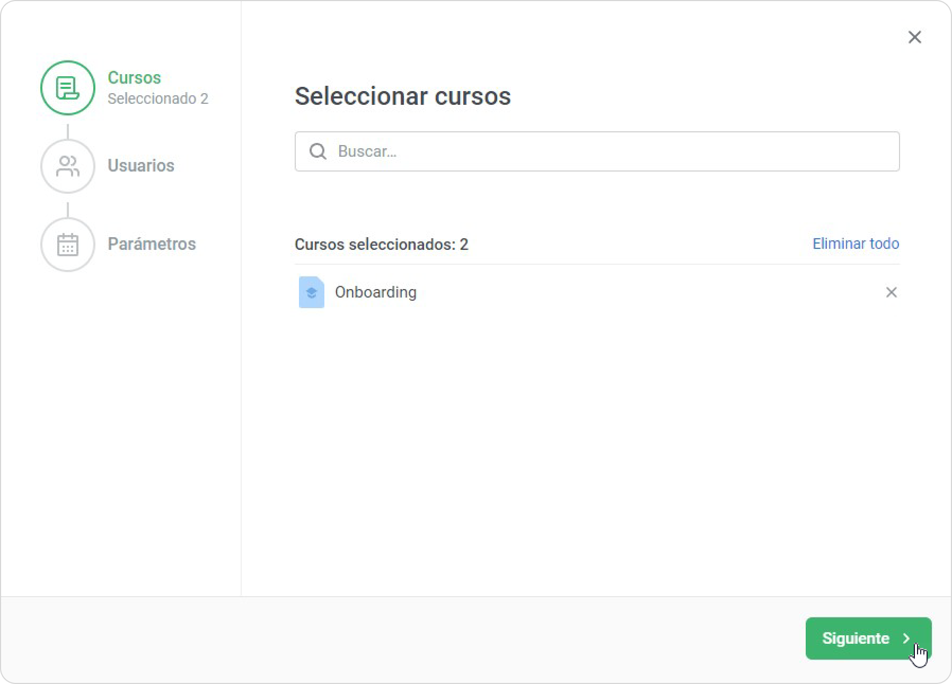Close the Seleccionar cursos dialog
Image resolution: width=952 pixels, height=684 pixels.
914,37
